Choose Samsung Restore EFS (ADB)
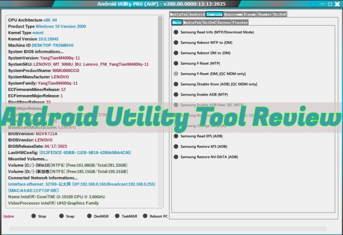 (x=200, y=147)
